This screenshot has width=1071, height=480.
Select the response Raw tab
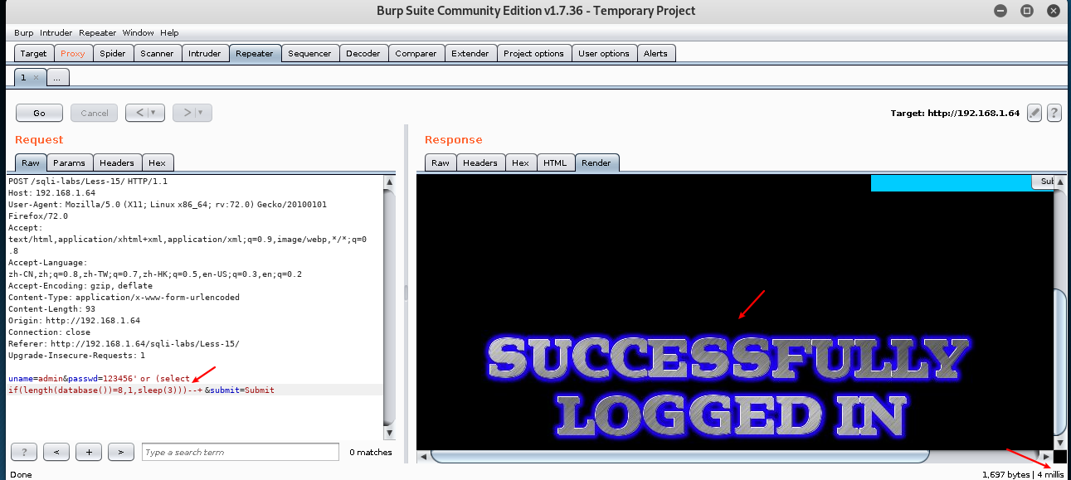441,162
